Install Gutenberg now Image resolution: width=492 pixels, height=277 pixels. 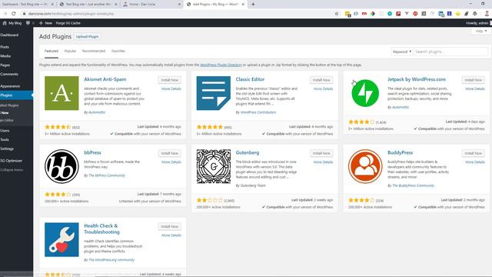[x=321, y=153]
